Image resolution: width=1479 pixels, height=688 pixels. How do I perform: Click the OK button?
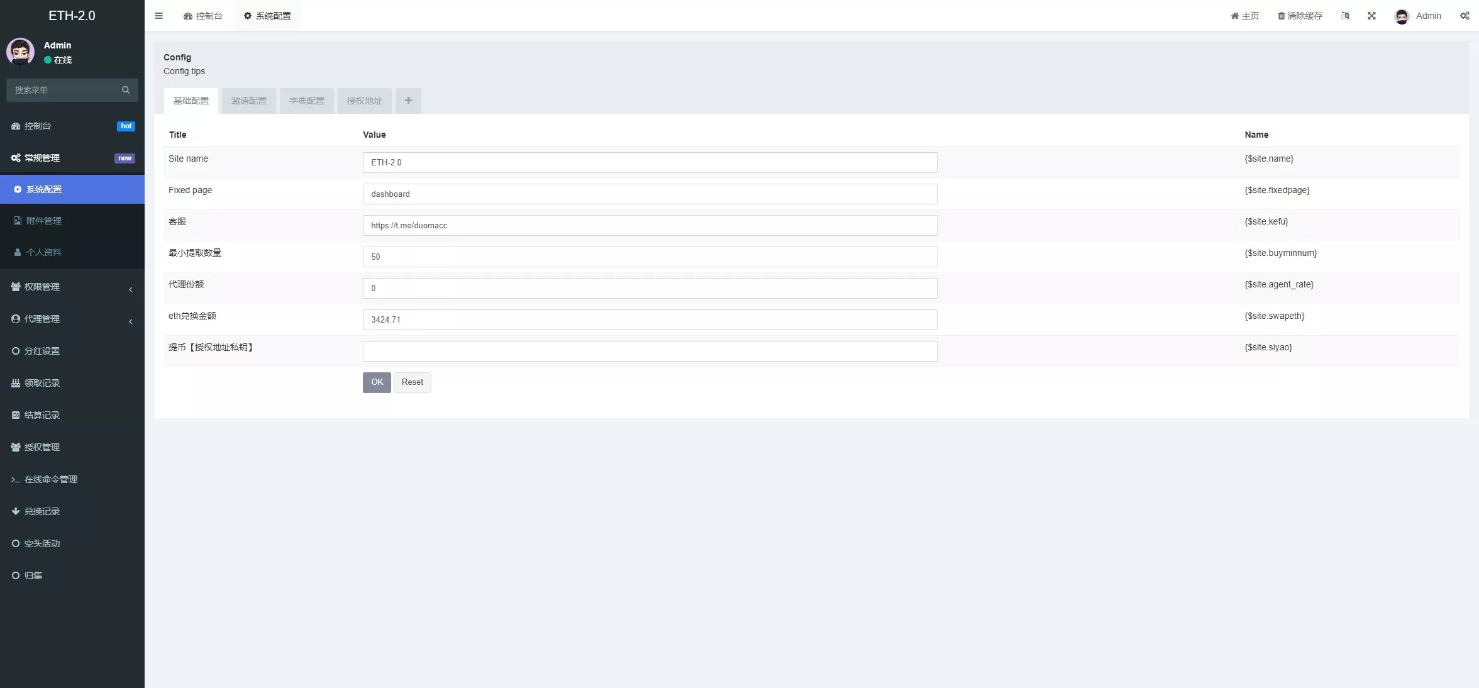[377, 382]
